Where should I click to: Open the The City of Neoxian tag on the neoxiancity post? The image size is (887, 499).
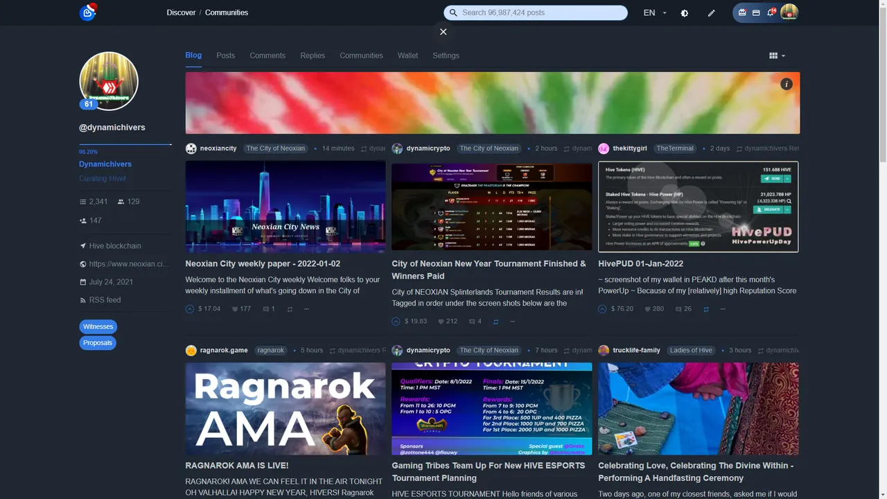pos(276,148)
